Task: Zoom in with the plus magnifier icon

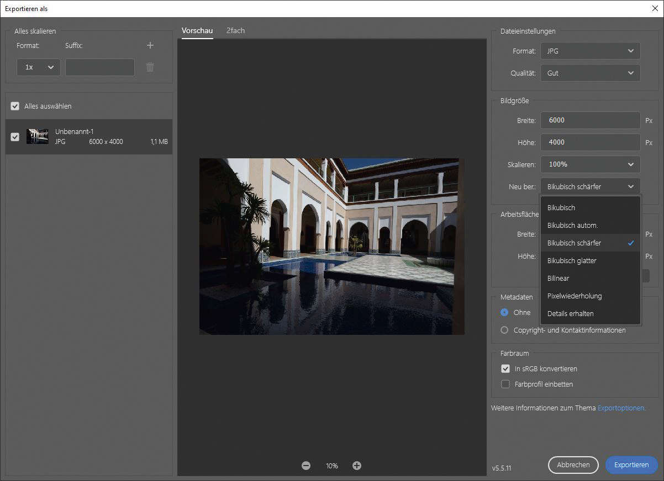Action: 357,466
